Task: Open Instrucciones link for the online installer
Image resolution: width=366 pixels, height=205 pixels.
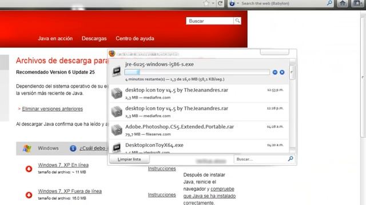Action: 162,169
